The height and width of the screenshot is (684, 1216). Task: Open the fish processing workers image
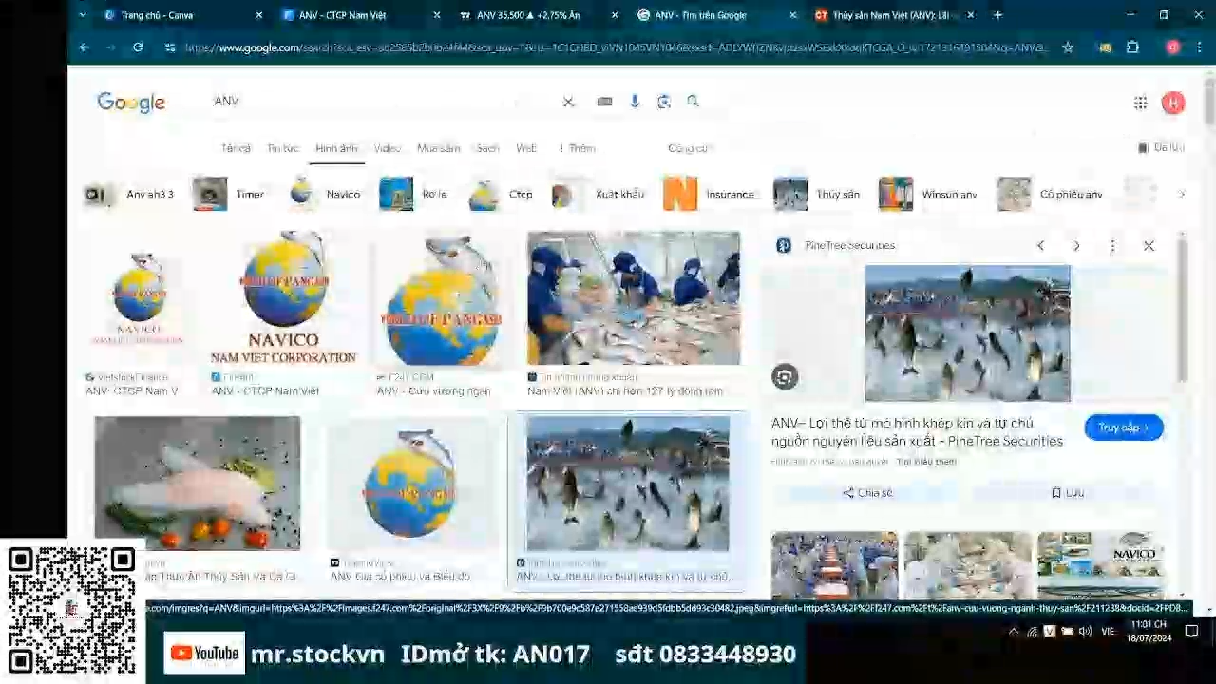tap(634, 298)
